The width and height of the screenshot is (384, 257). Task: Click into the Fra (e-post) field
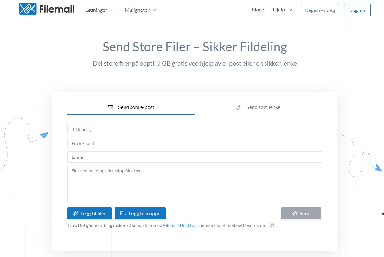coord(195,143)
